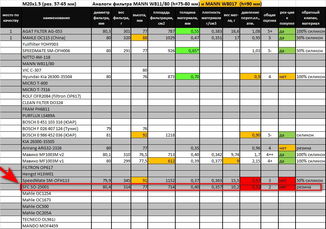The width and height of the screenshot is (326, 229).
Task: Click the BOSCH 0 451 103 316 (ЮАР) cell
Action: pyautogui.click(x=56, y=122)
